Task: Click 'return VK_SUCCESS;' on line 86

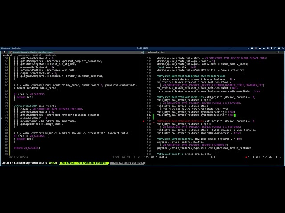Action: pos(27,148)
